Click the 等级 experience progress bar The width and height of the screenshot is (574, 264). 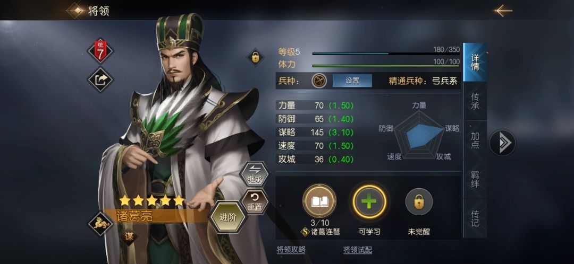(386, 54)
